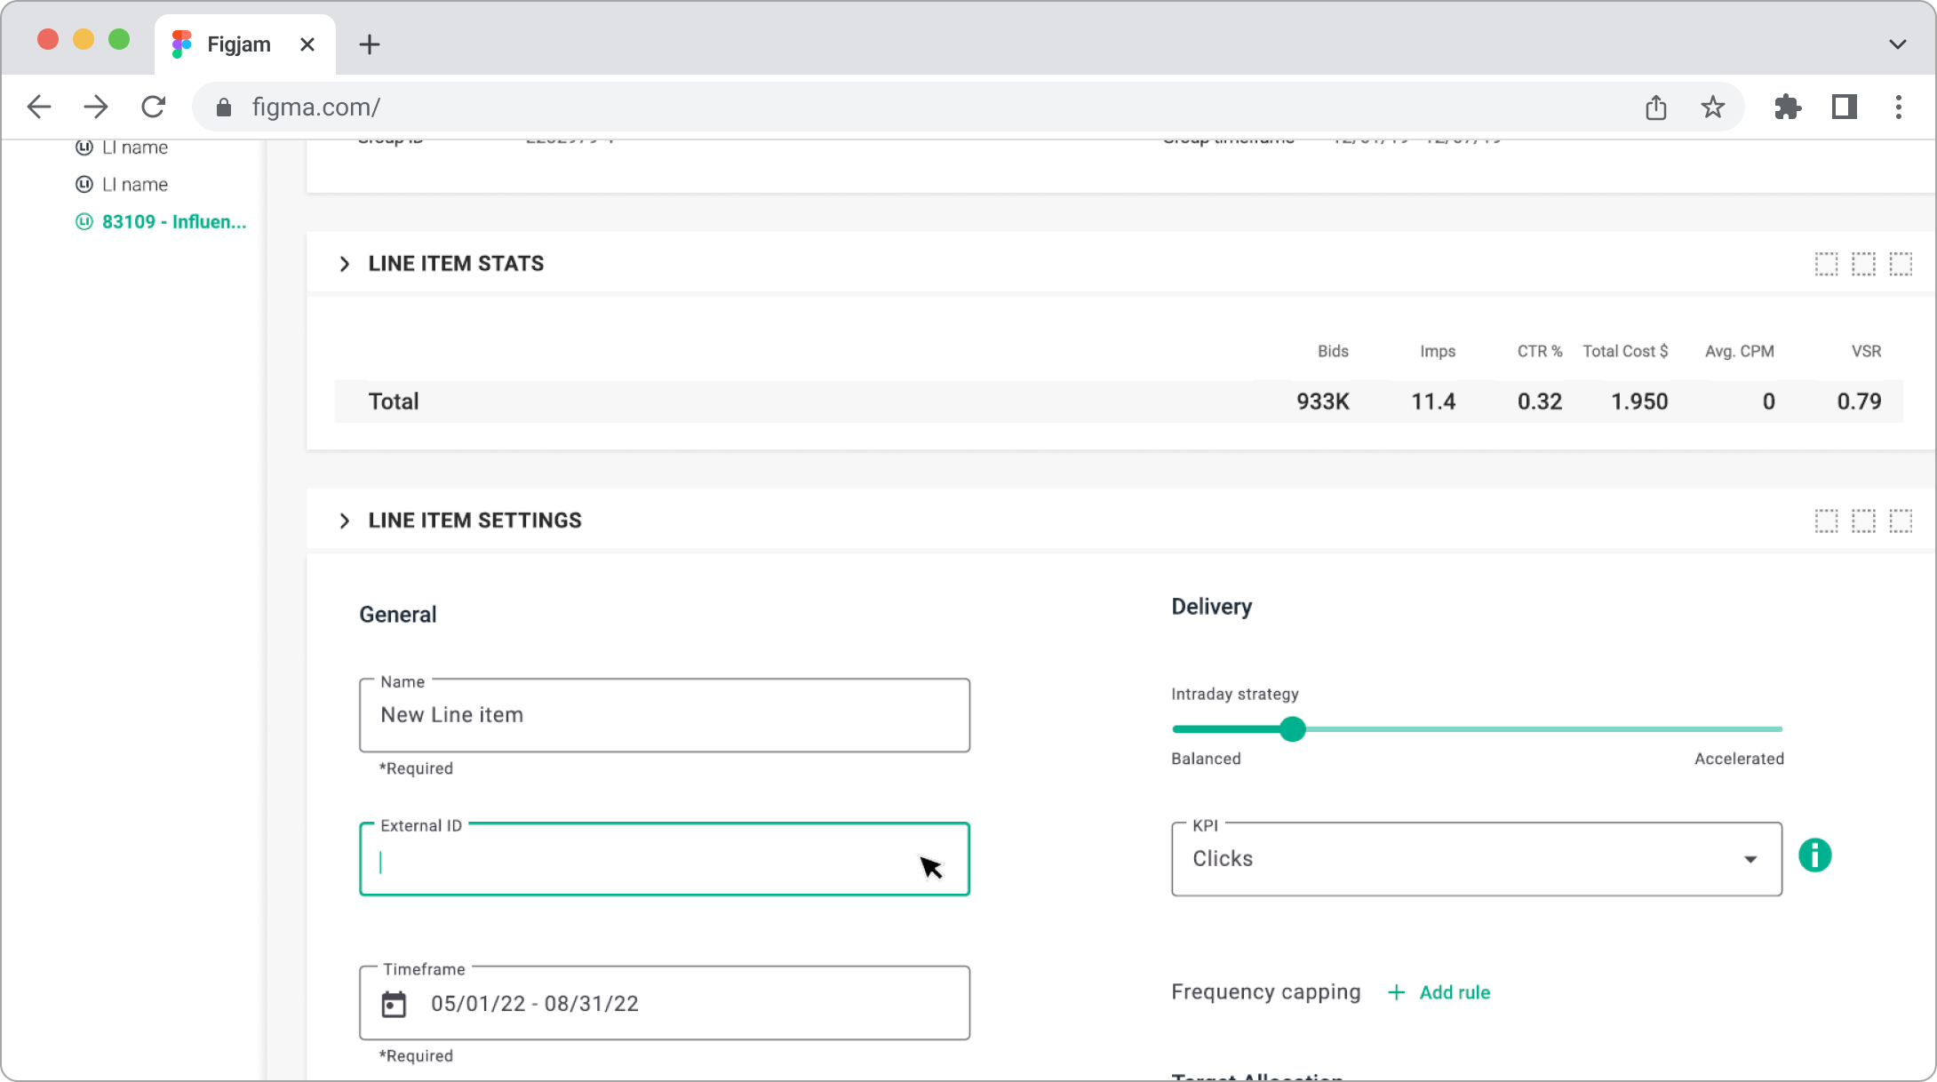Open the Timeframe calendar icon
The image size is (1937, 1082).
394,1004
